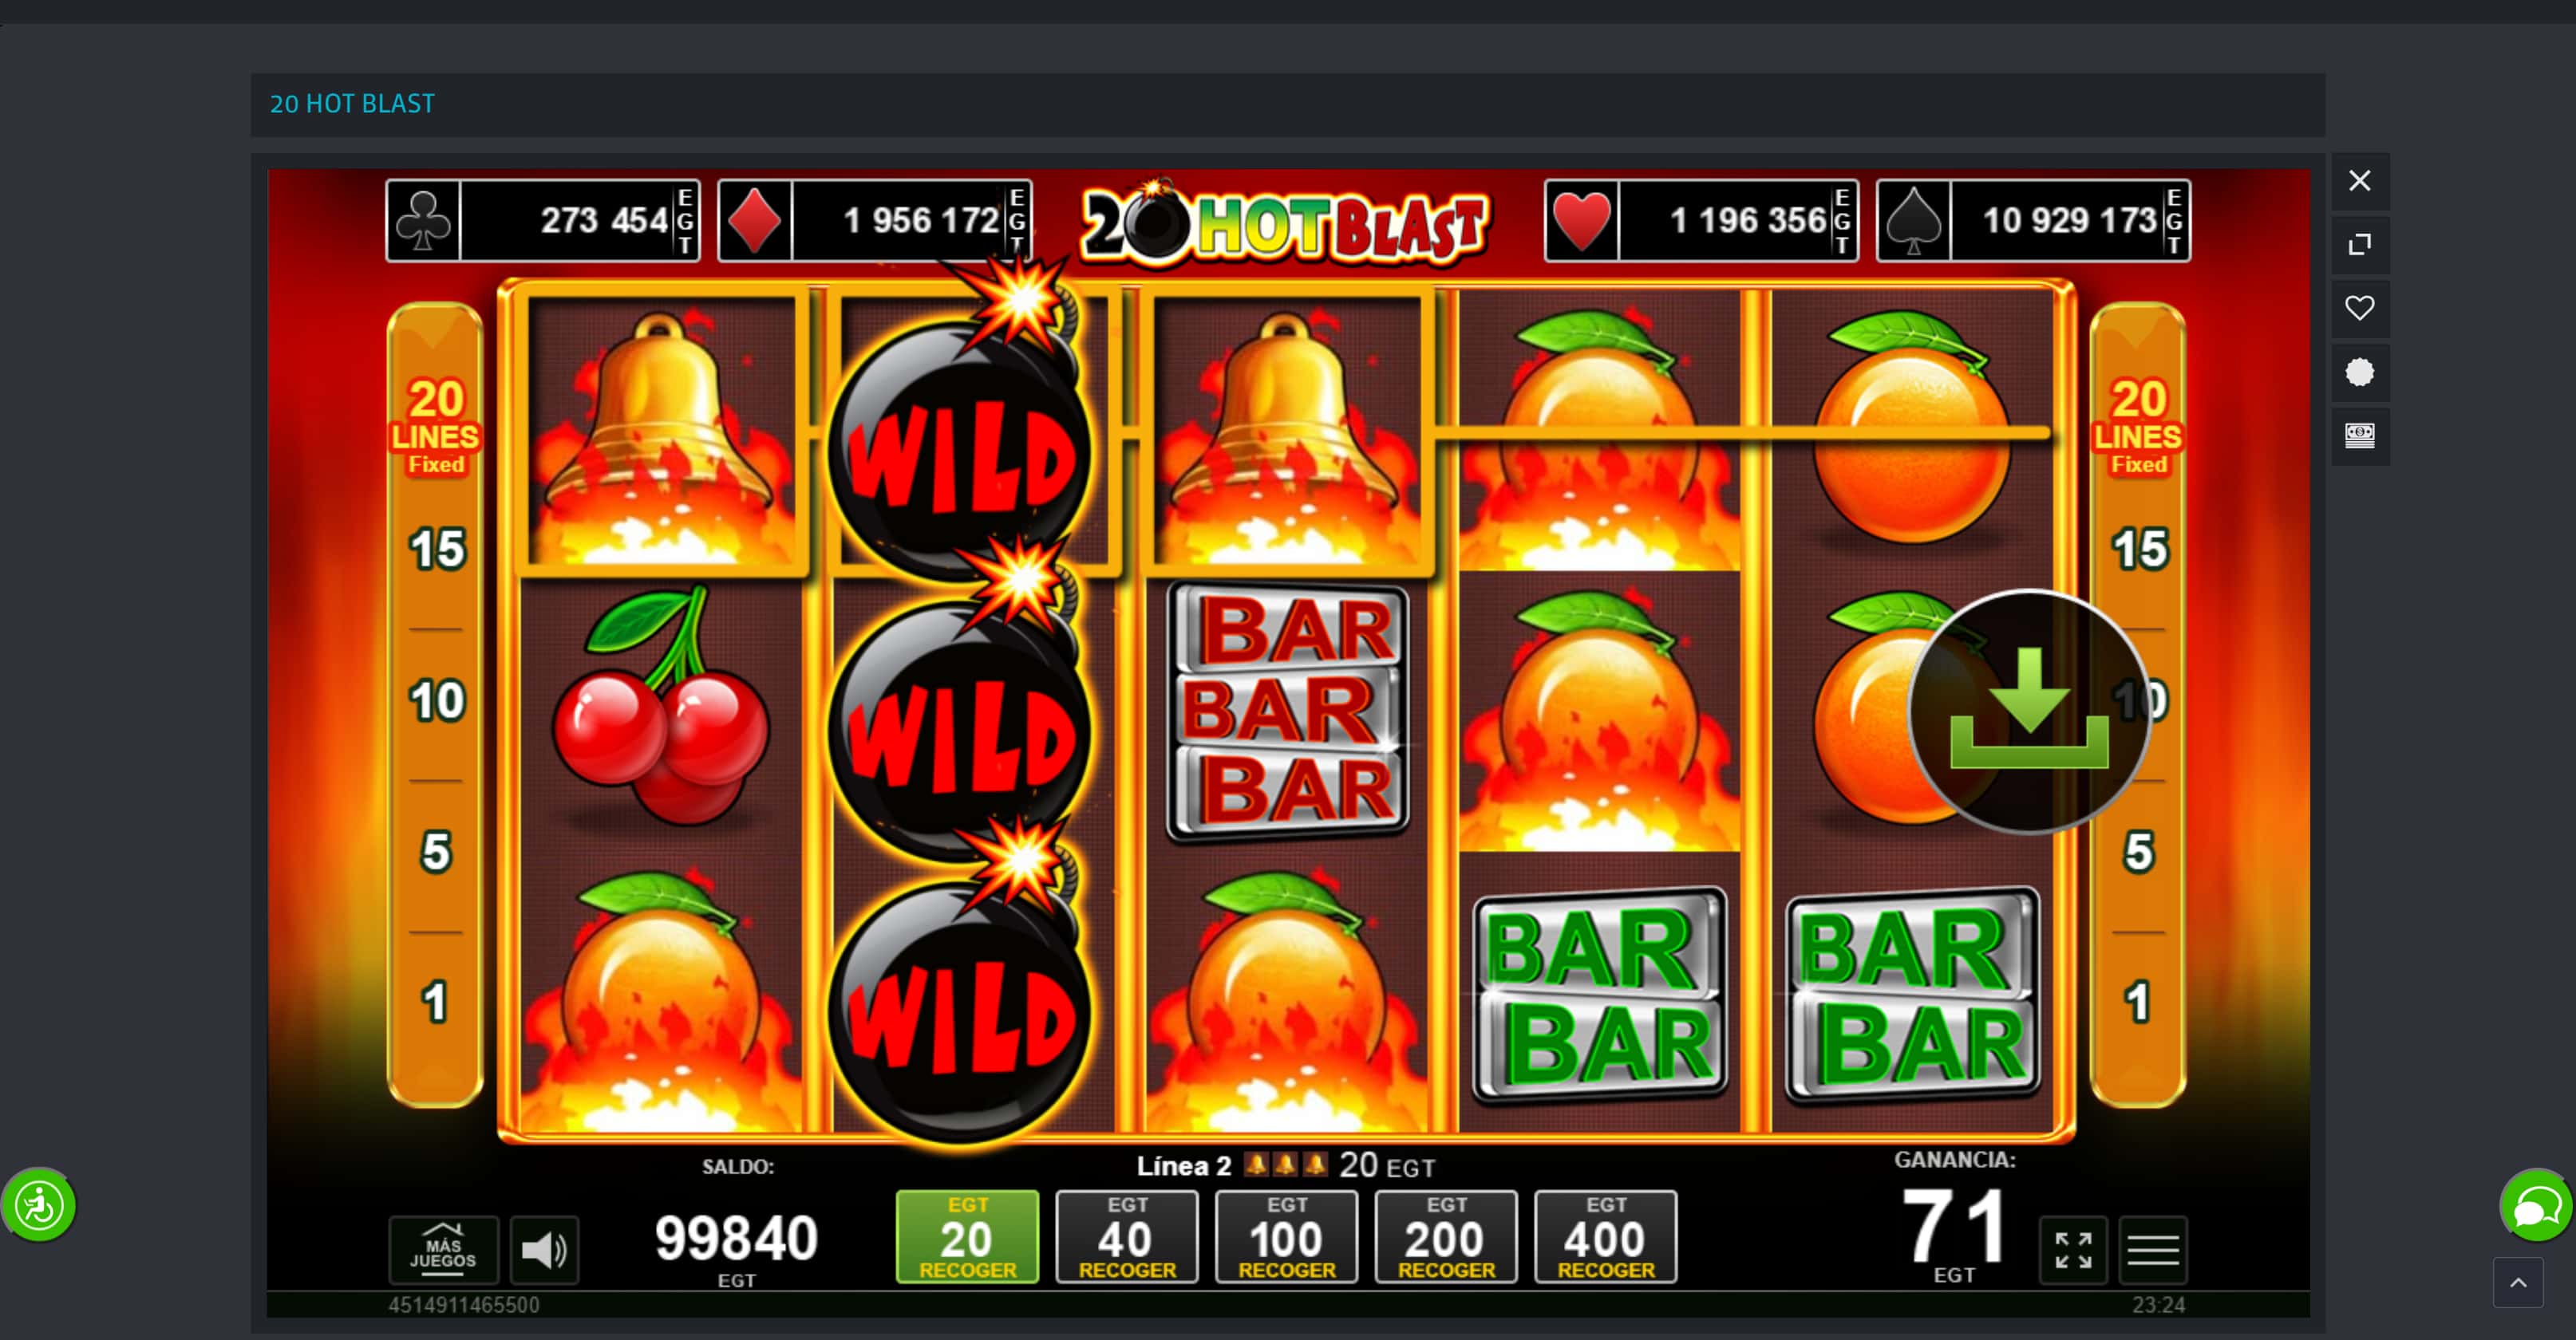2576x1340 pixels.
Task: Open the clubs jackpot counter
Action: coord(543,221)
